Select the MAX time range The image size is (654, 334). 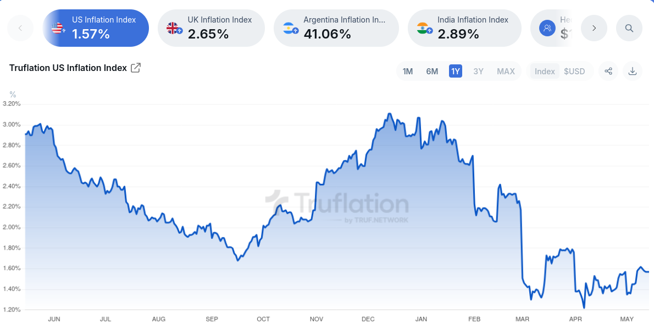(506, 72)
